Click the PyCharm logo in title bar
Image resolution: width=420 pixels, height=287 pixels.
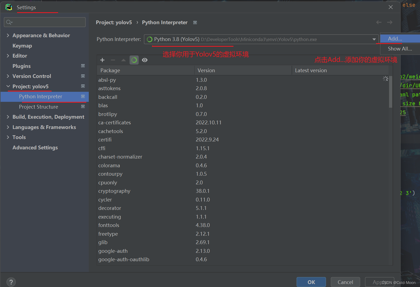9,7
